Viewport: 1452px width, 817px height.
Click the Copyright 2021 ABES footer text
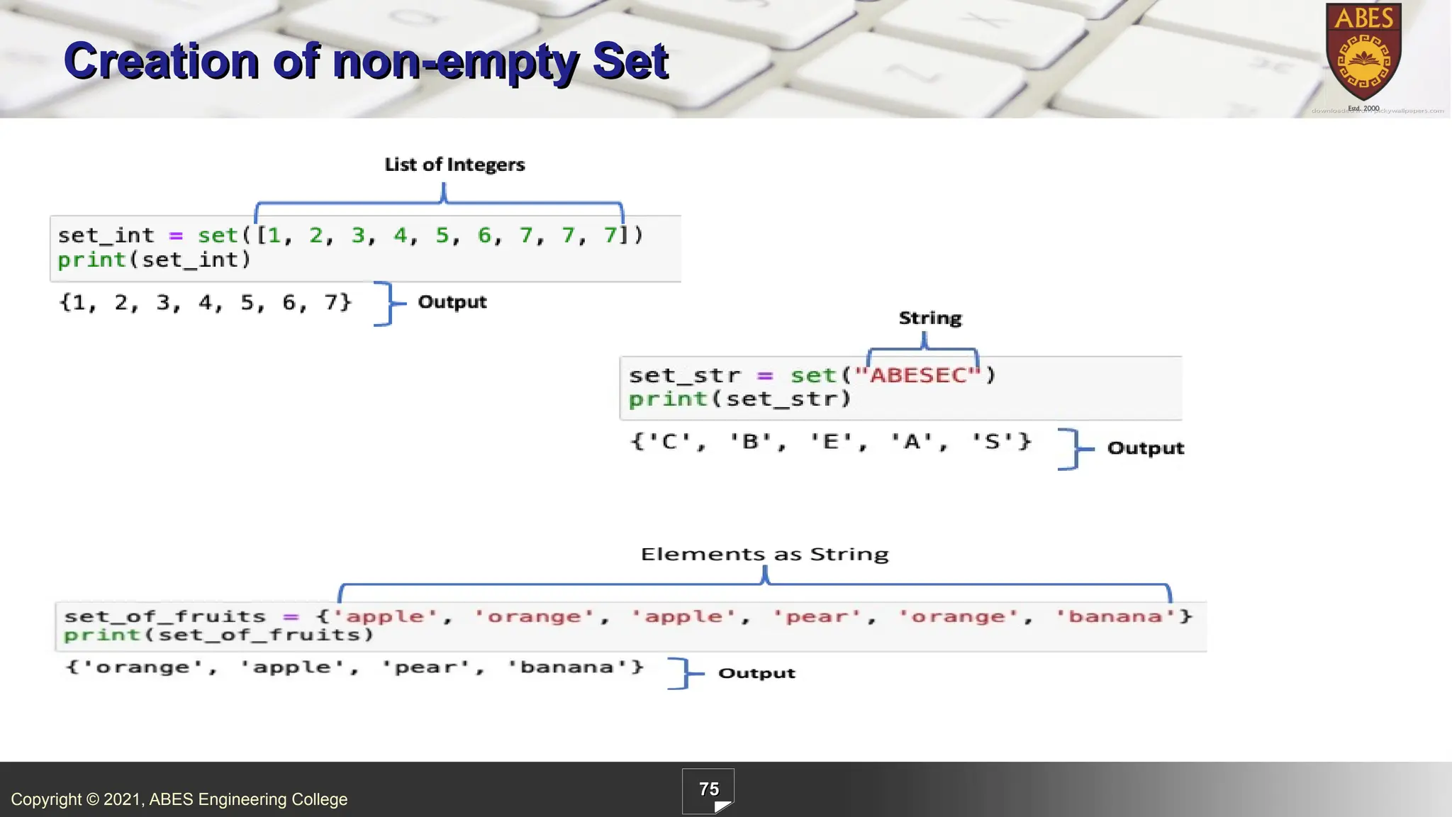coord(179,799)
